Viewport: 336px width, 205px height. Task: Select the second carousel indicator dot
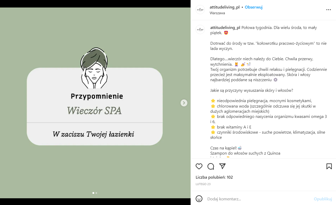coord(96,193)
